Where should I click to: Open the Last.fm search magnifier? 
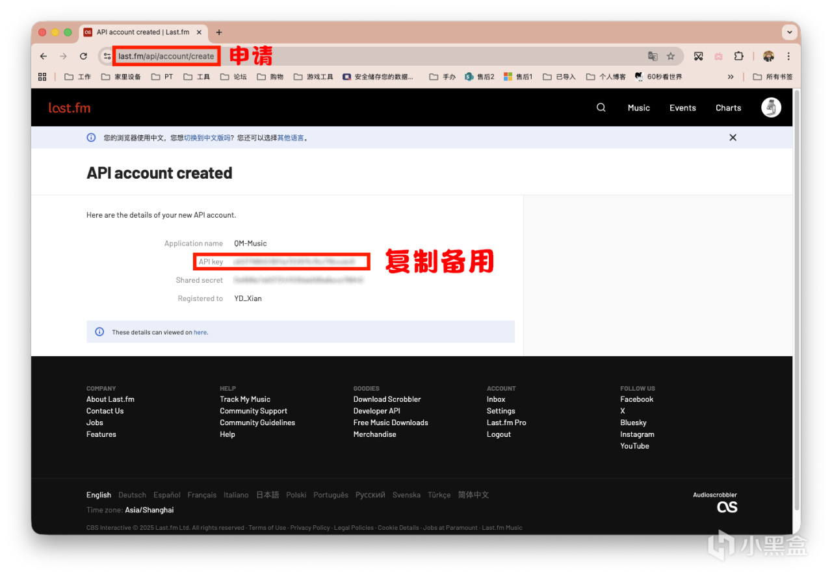601,108
